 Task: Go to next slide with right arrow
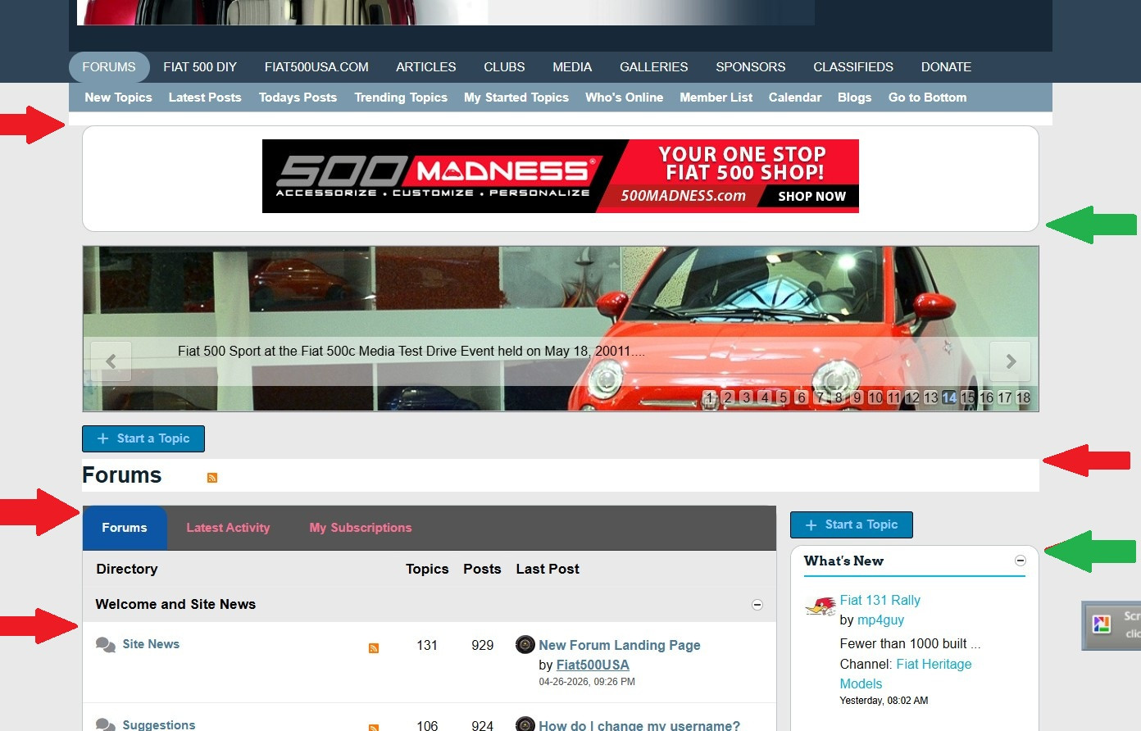[1011, 361]
